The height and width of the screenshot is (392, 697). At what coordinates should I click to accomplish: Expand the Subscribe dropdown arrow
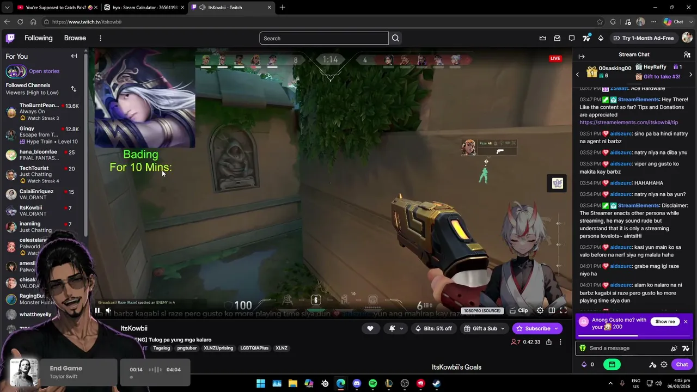[556, 328]
